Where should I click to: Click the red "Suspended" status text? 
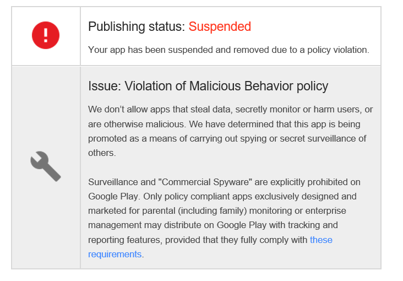tap(220, 26)
